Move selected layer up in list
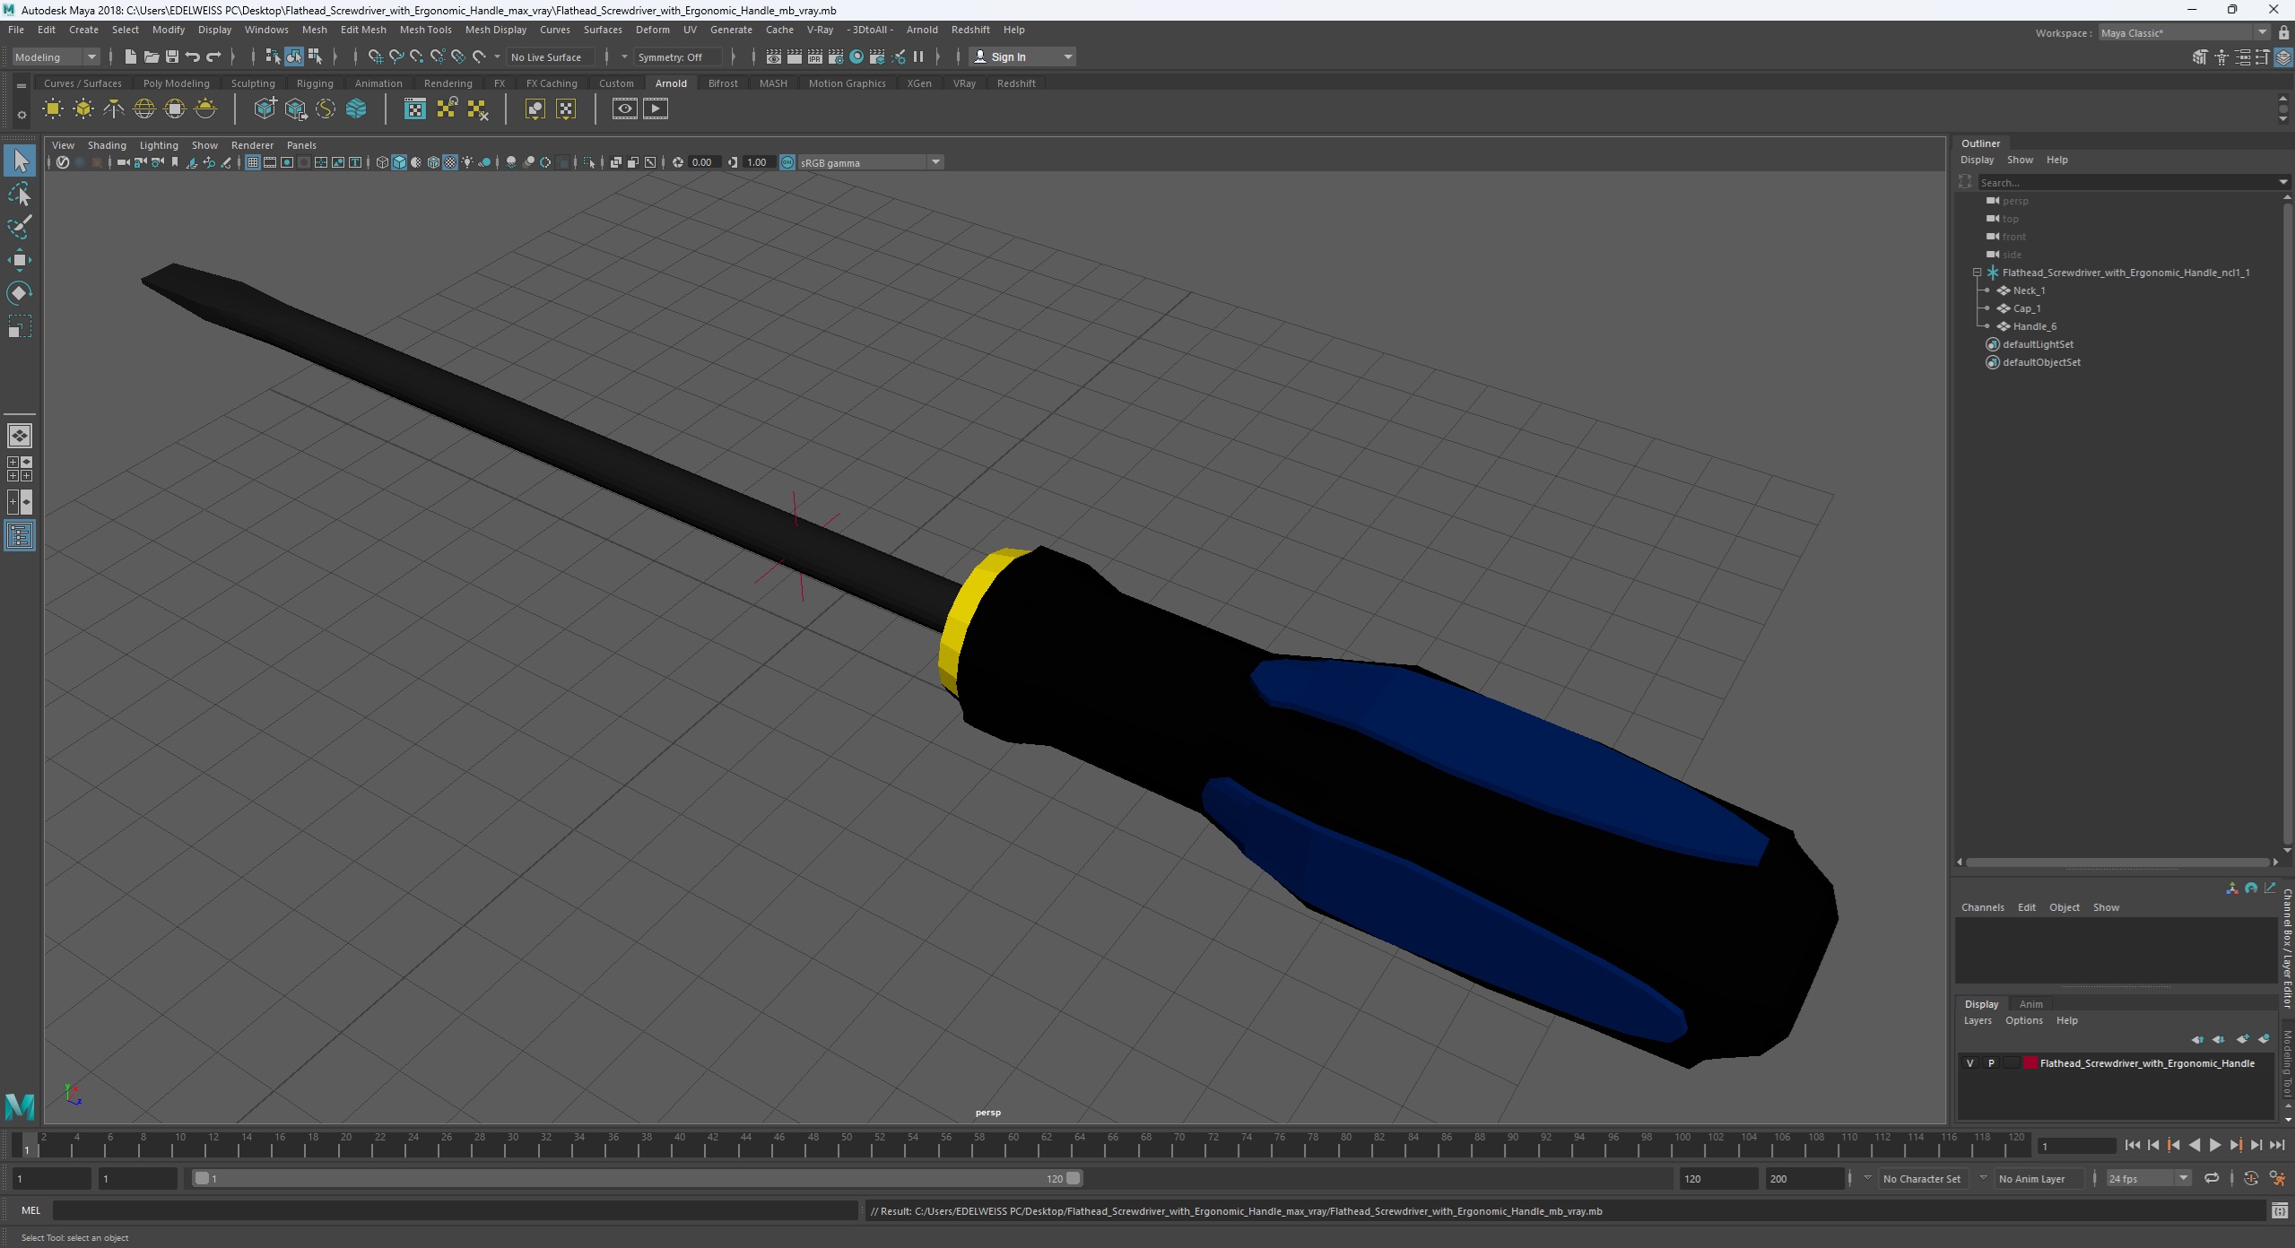 coord(2197,1039)
